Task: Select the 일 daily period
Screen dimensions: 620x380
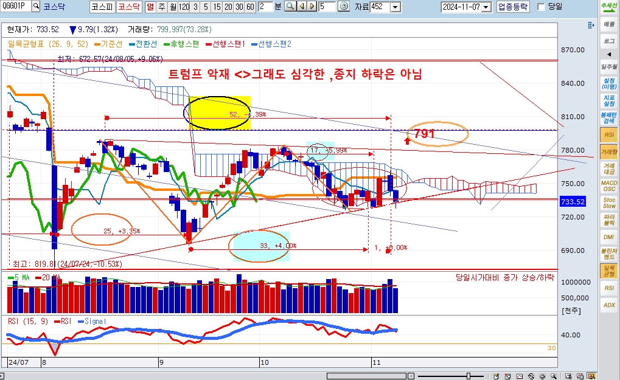Action: [150, 7]
